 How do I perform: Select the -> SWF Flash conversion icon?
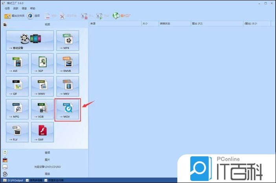(x=42, y=132)
